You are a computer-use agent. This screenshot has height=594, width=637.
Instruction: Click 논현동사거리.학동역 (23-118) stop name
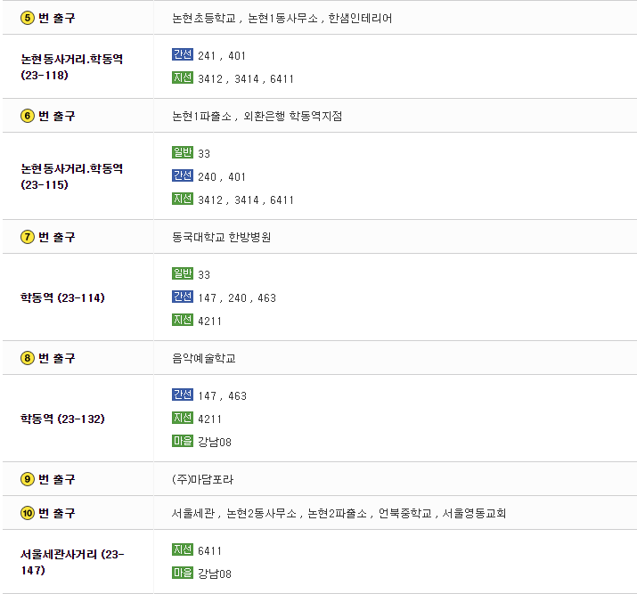(72, 67)
